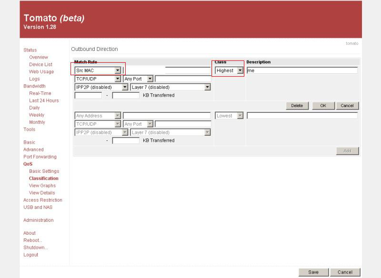View Real-Time bandwidth

click(x=40, y=93)
